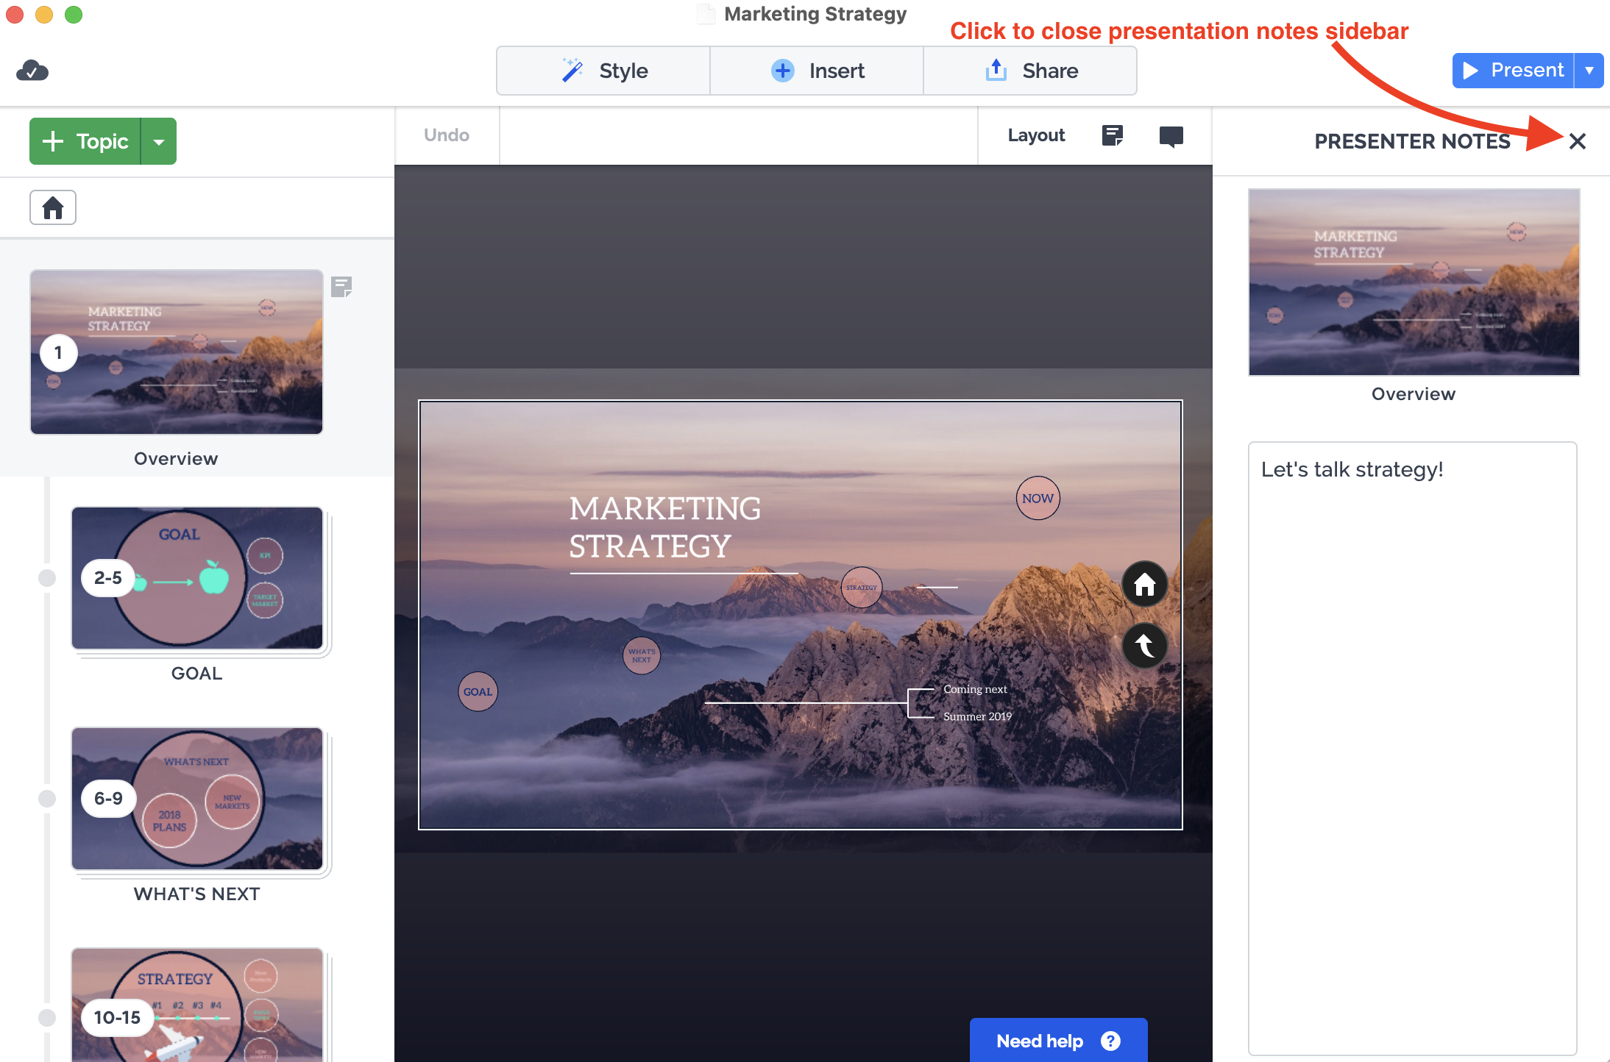Close the Presenter Notes sidebar
1610x1062 pixels.
(1577, 141)
